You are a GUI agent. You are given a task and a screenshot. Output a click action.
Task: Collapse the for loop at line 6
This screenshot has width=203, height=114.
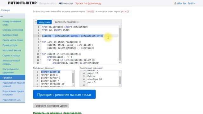(x=40, y=42)
